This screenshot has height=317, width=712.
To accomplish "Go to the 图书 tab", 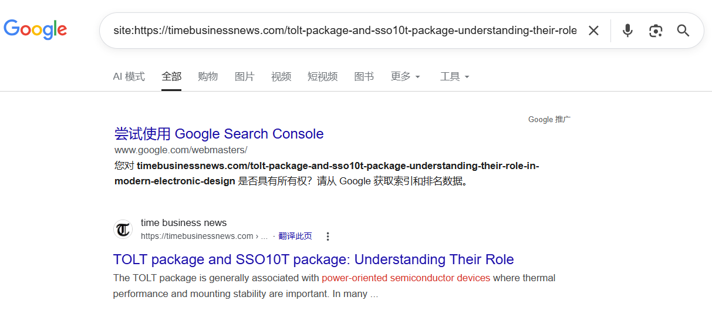I will click(364, 77).
